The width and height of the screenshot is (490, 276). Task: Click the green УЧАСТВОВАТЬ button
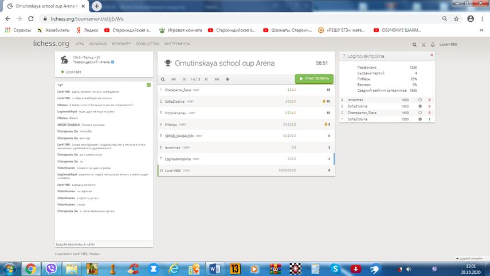pos(313,79)
